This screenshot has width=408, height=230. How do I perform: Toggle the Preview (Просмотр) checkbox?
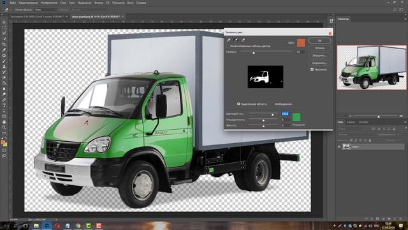pyautogui.click(x=312, y=70)
